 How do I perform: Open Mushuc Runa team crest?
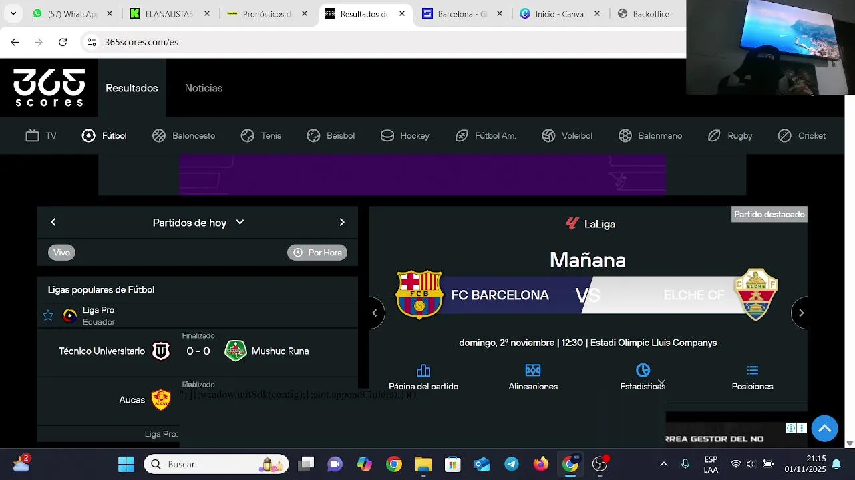236,351
